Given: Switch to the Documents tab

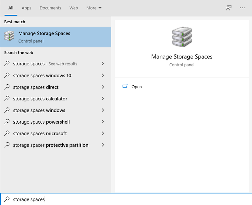Looking at the screenshot, I should (x=50, y=8).
